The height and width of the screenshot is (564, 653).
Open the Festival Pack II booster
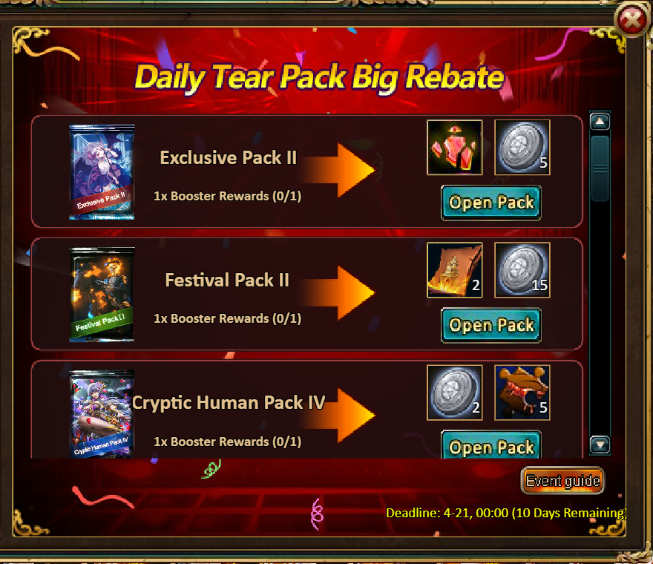491,325
